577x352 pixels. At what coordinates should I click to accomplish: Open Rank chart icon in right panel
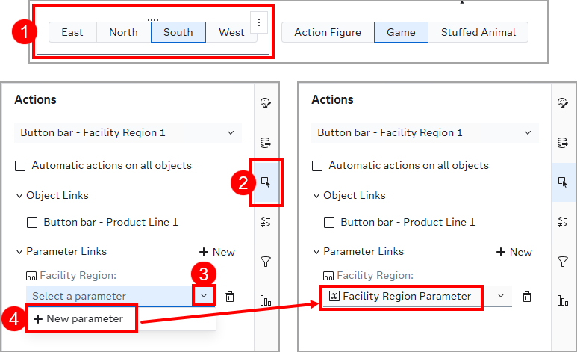[x=563, y=300]
